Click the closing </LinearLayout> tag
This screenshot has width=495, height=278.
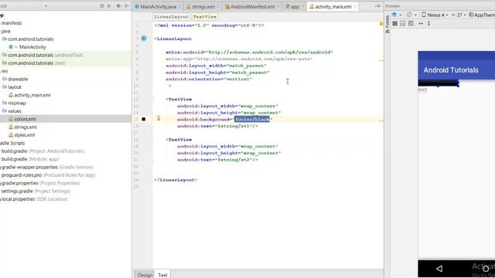click(x=176, y=180)
